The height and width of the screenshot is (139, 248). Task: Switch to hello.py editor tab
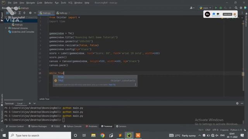(x=63, y=13)
